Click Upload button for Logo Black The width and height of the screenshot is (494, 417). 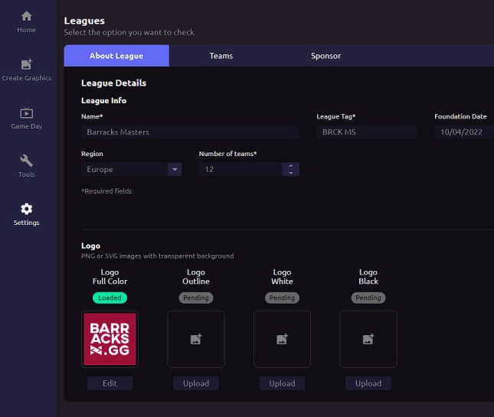pos(368,383)
